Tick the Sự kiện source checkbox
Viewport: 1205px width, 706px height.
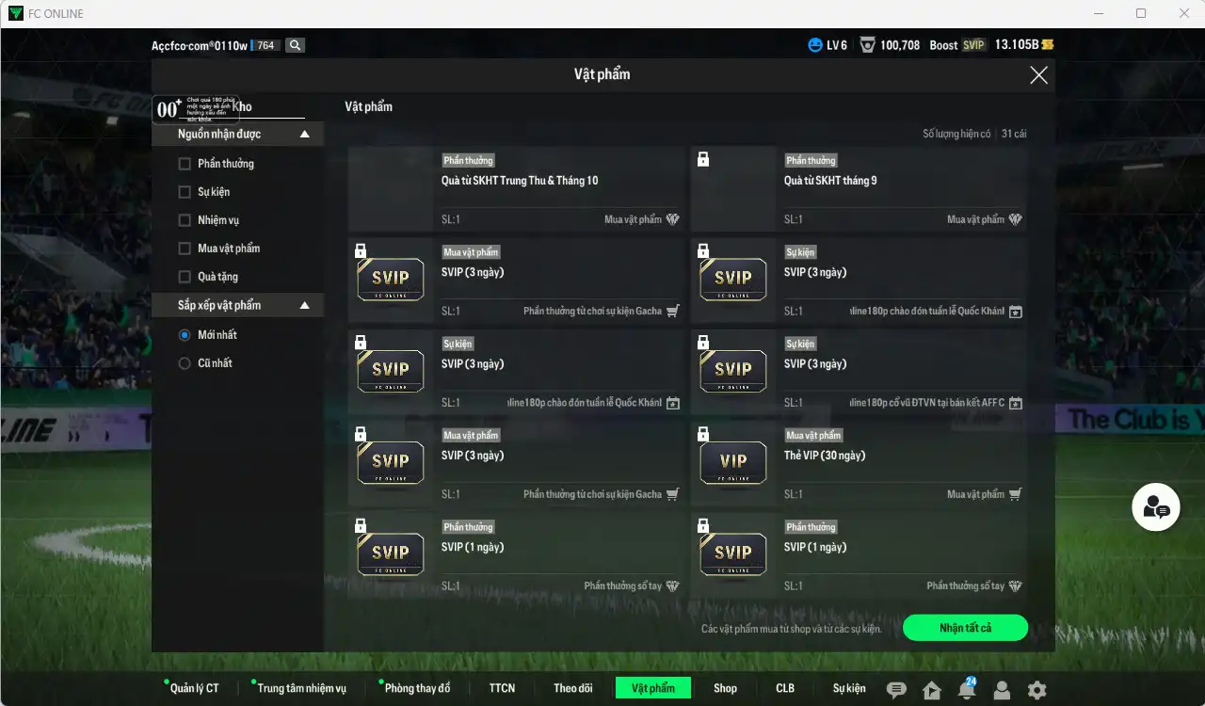[185, 192]
